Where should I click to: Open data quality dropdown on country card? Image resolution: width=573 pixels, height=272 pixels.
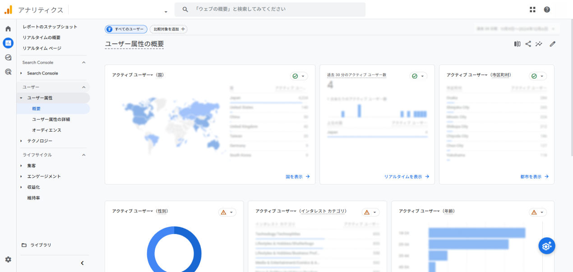tap(299, 76)
